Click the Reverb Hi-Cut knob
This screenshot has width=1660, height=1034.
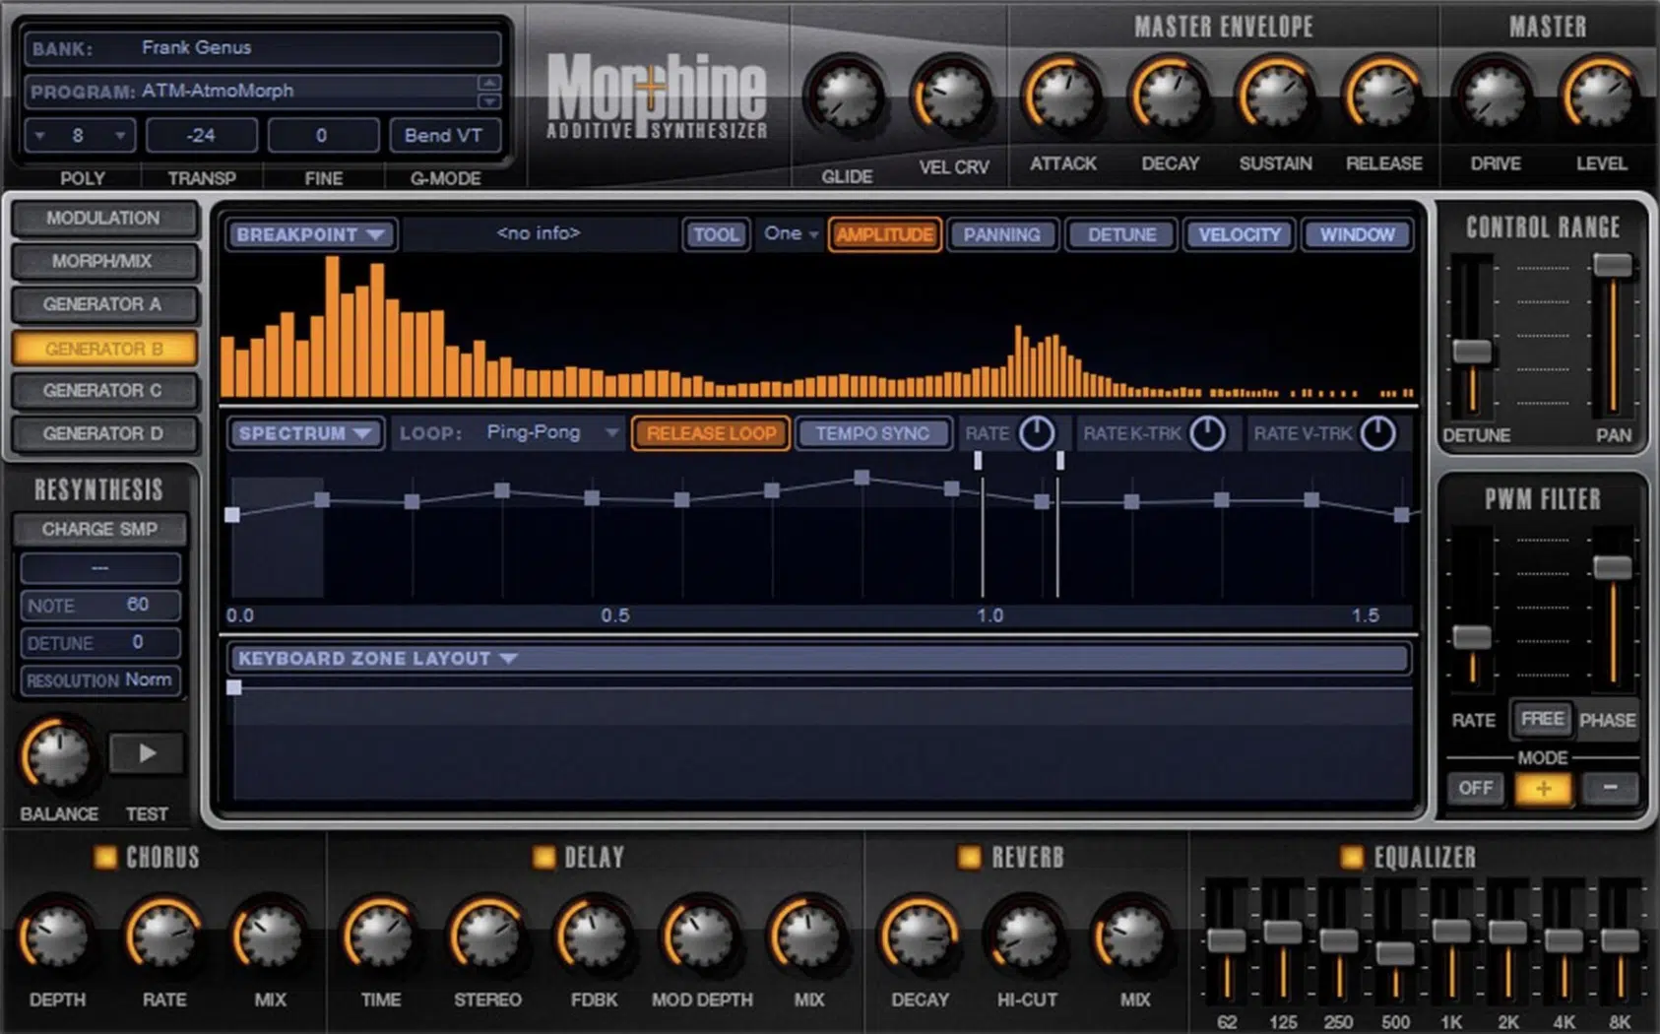(x=1026, y=935)
